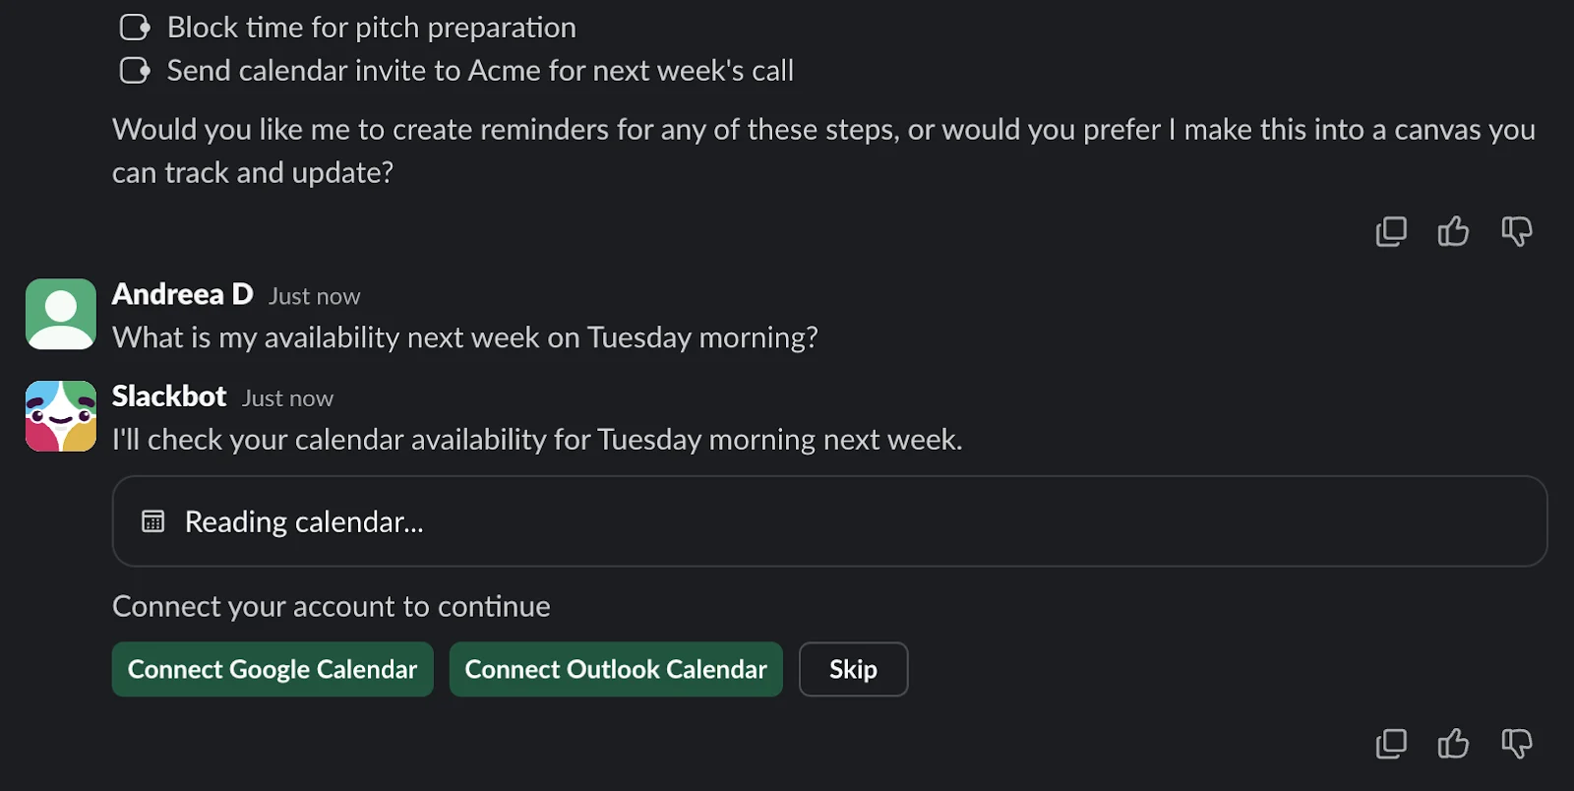Image resolution: width=1574 pixels, height=791 pixels.
Task: Open Slackbot's avatar
Action: pos(61,416)
